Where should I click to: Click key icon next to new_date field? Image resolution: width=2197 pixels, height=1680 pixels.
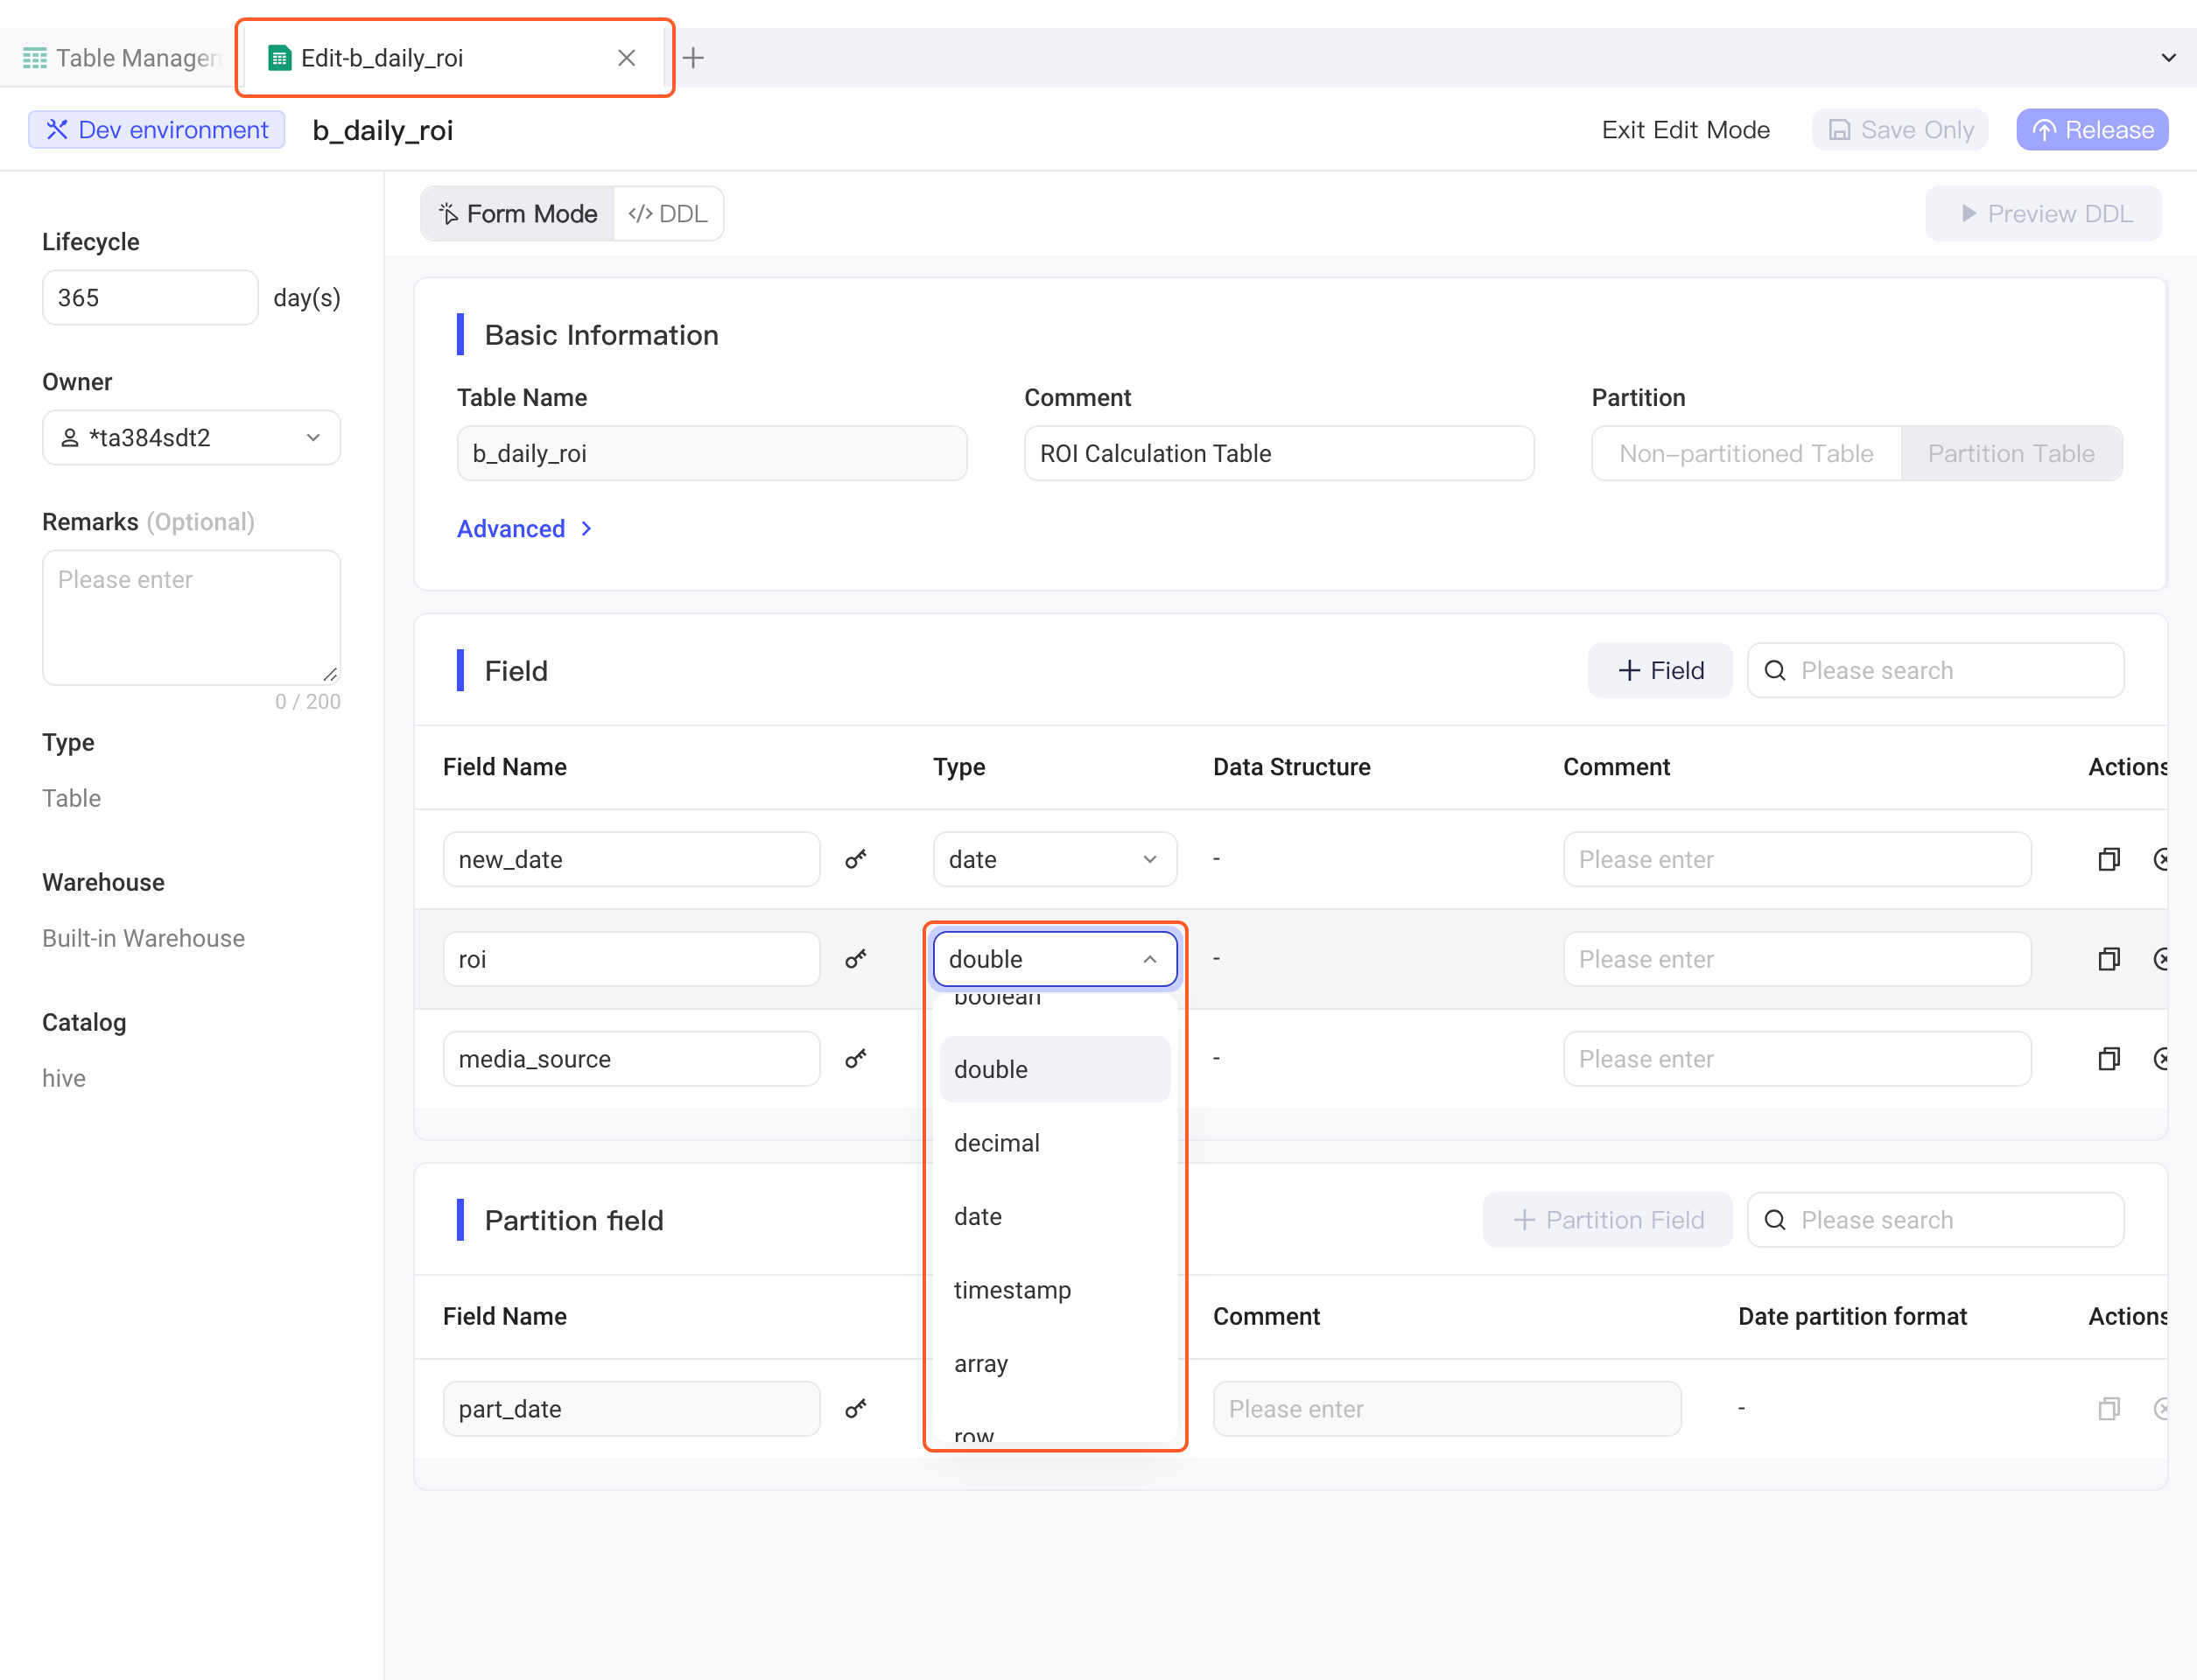855,859
